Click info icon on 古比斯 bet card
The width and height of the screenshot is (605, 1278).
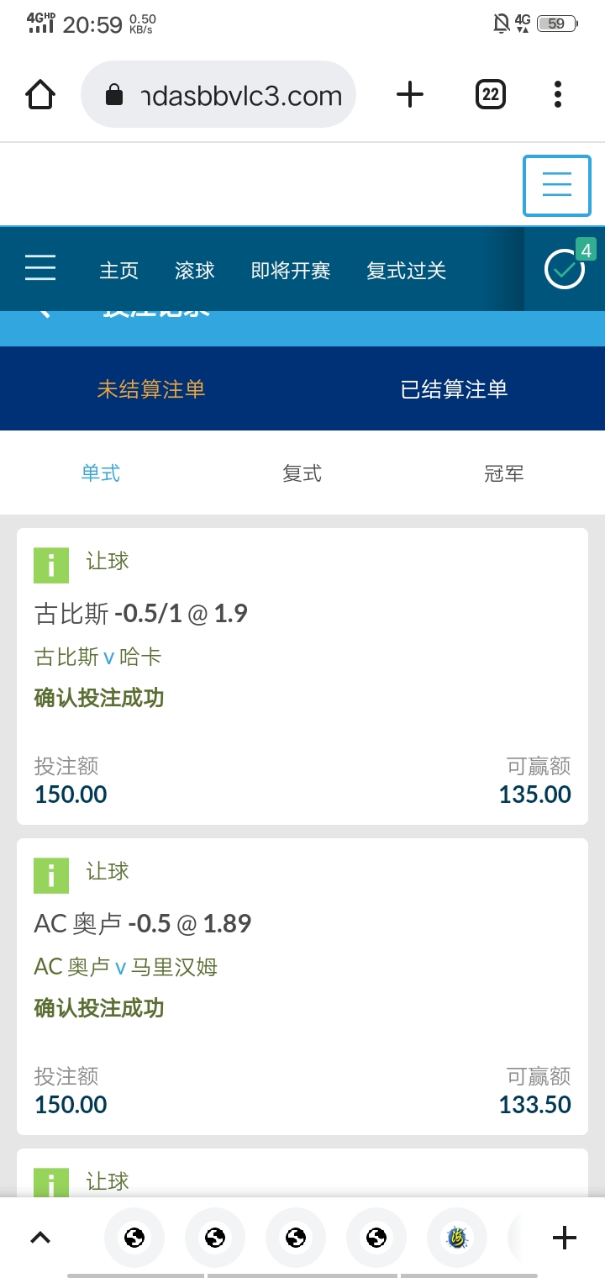click(51, 565)
